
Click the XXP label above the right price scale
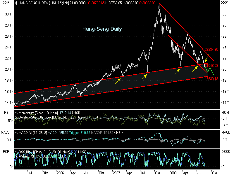click(x=224, y=2)
